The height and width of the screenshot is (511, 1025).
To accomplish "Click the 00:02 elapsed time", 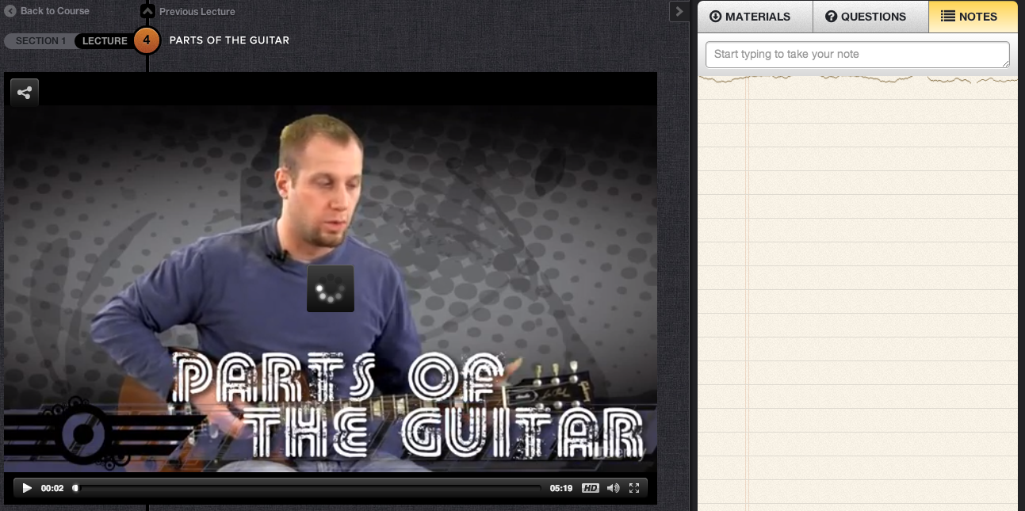I will (52, 489).
